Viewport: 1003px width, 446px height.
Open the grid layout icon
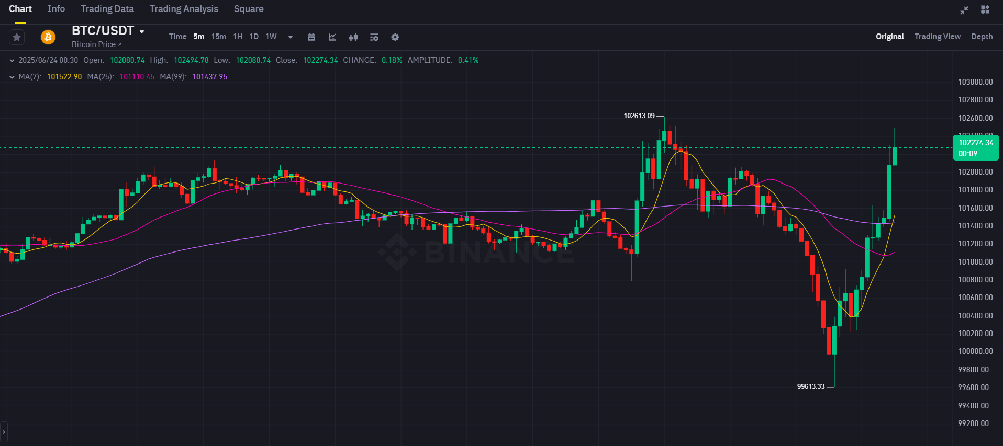click(985, 9)
